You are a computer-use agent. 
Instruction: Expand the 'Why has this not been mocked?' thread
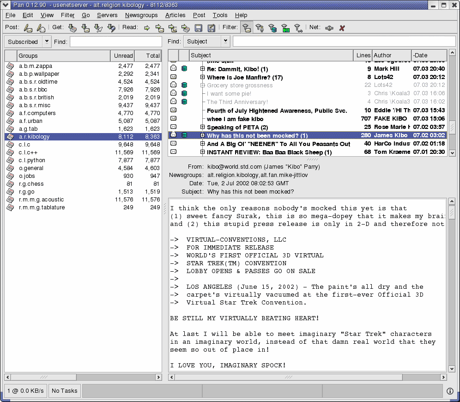click(x=202, y=135)
